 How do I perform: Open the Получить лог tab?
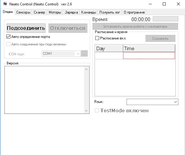(110, 12)
